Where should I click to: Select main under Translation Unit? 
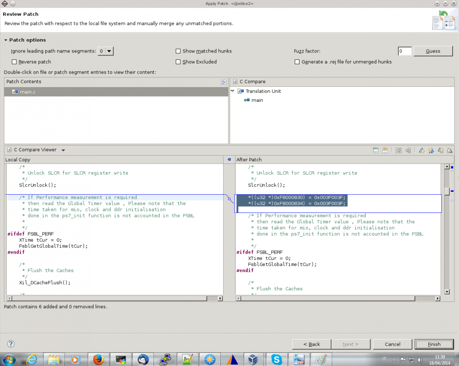coord(257,100)
